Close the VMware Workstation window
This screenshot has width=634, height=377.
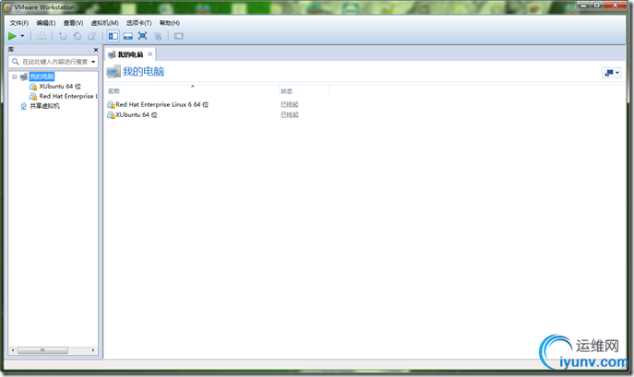[x=615, y=6]
